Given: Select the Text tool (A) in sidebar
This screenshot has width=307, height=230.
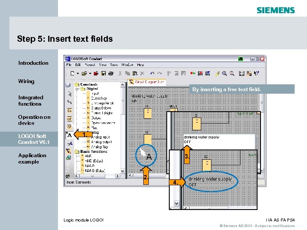Looking at the screenshot, I should click(x=69, y=135).
